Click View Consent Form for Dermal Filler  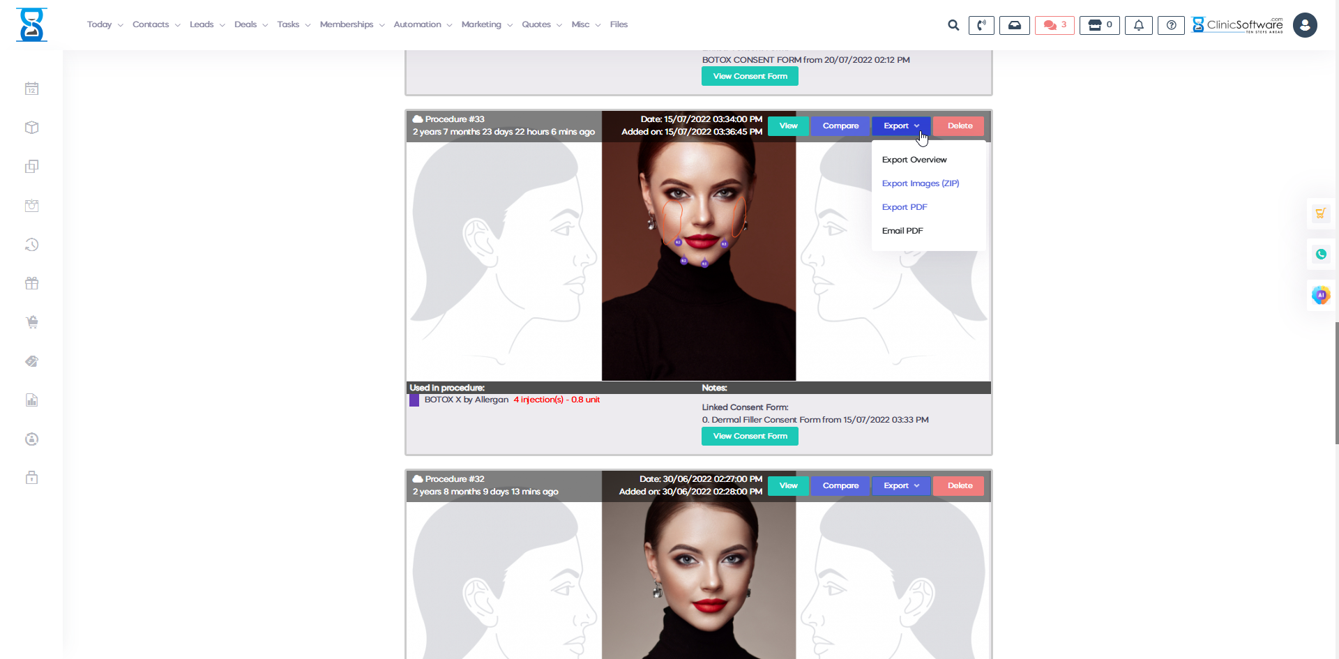750,436
